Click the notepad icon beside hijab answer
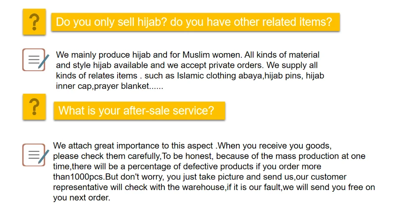 (36, 60)
